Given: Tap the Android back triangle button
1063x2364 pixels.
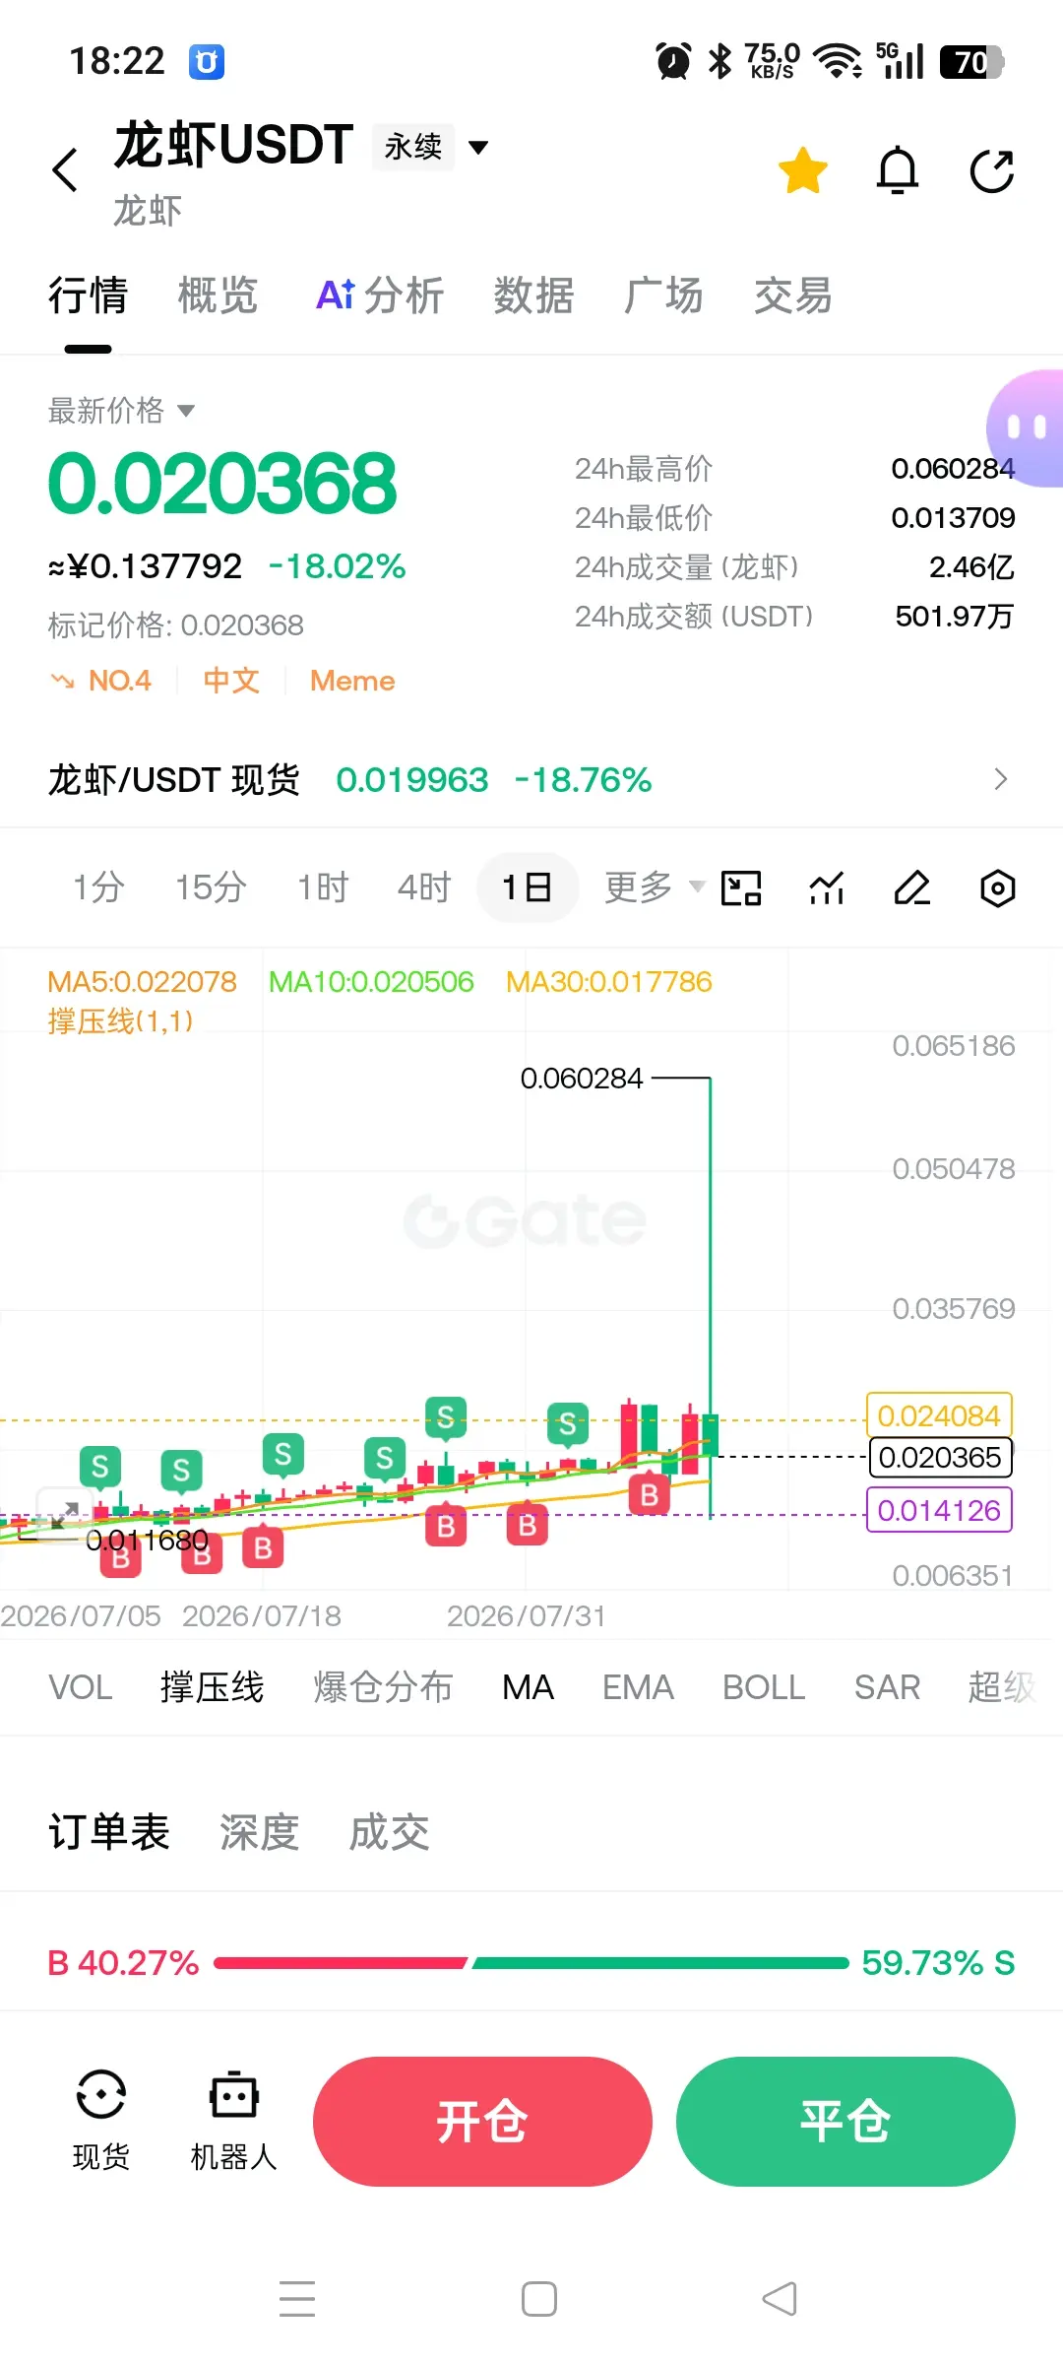Looking at the screenshot, I should pos(780,2299).
